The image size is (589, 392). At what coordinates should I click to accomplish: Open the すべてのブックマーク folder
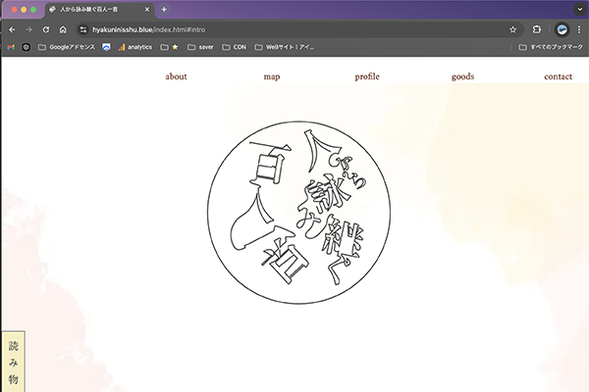550,47
